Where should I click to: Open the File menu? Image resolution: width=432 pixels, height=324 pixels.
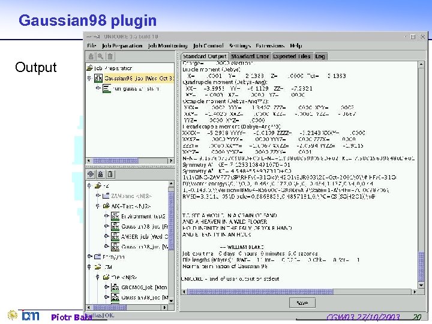click(x=91, y=46)
